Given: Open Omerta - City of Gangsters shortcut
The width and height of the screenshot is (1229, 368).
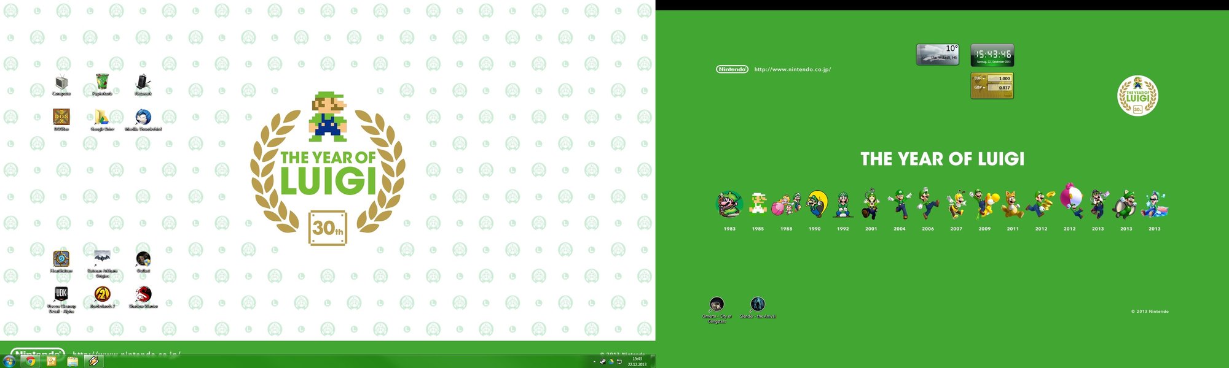Looking at the screenshot, I should pos(717,304).
